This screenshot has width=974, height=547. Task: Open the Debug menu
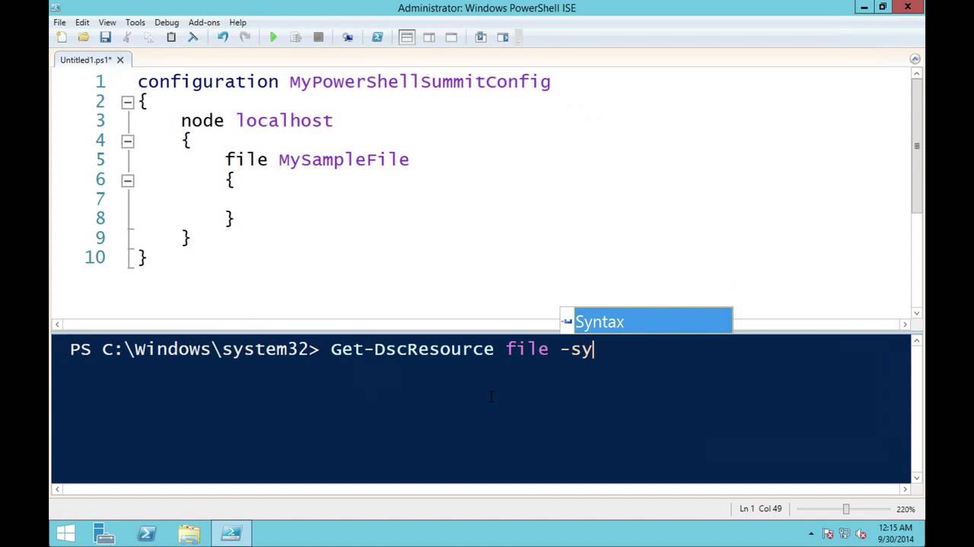tap(167, 23)
